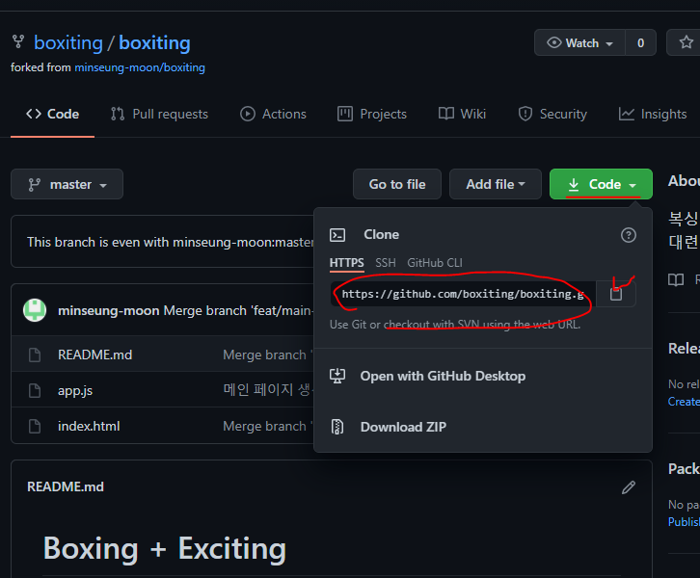This screenshot has width=700, height=578.
Task: Open the Pull requests tab
Action: click(x=159, y=115)
